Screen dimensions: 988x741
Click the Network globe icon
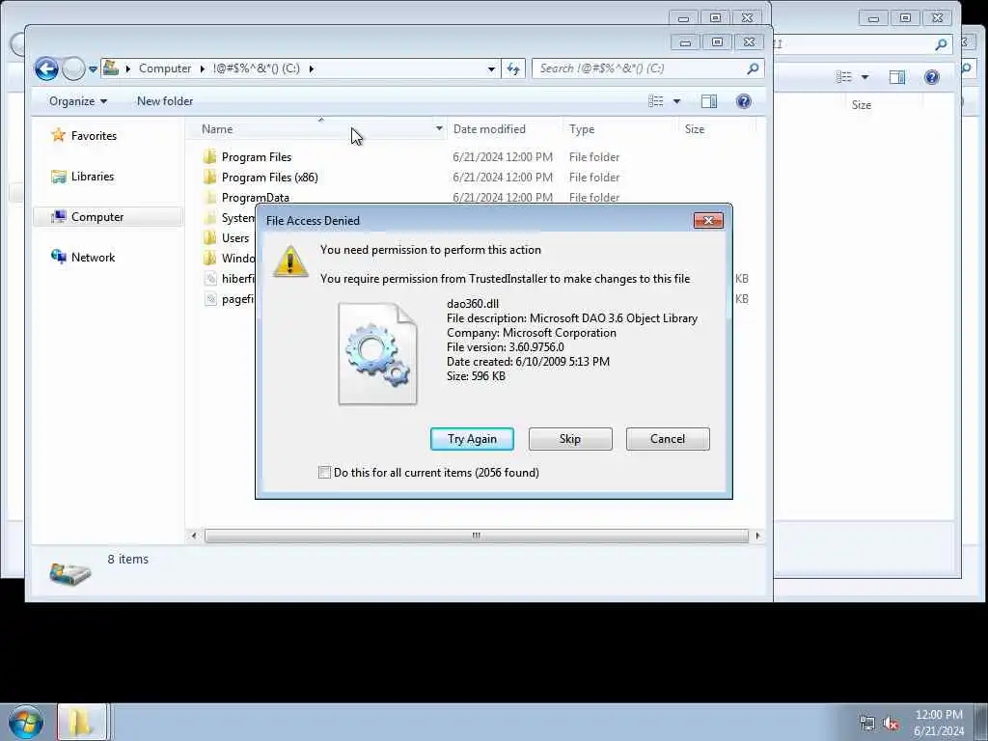click(x=59, y=257)
